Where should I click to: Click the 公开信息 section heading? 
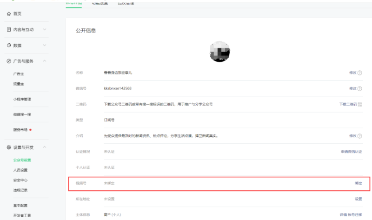pos(86,31)
